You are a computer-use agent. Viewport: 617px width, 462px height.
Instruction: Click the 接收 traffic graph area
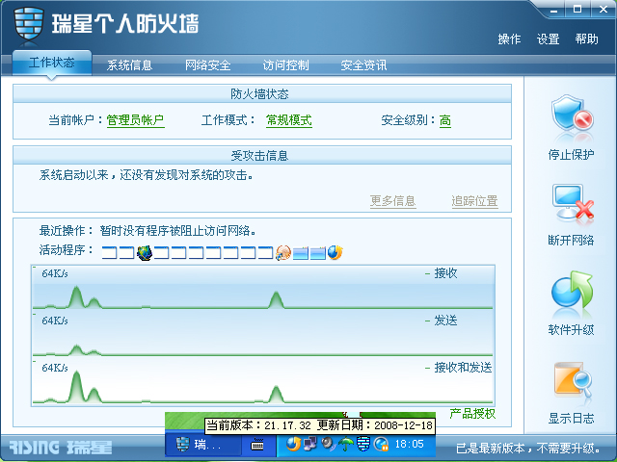click(263, 289)
